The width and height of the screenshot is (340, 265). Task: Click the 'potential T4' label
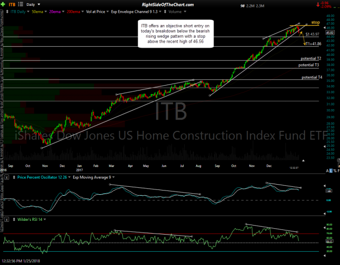pyautogui.click(x=312, y=77)
